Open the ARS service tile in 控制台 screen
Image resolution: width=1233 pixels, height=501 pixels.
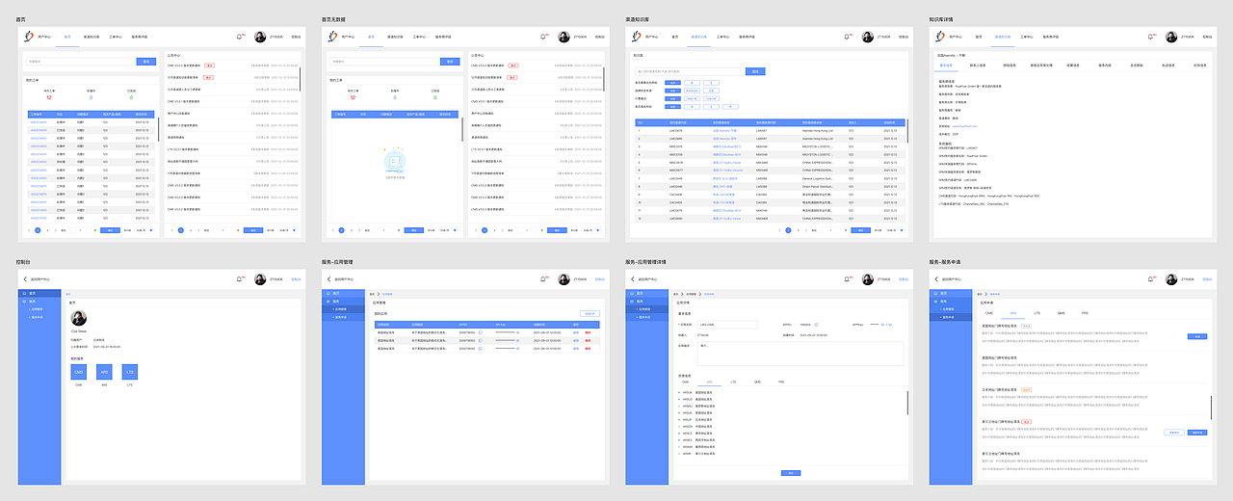(105, 372)
